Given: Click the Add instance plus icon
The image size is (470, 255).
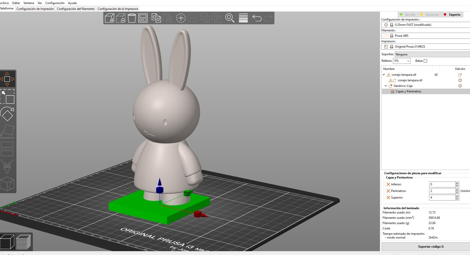Looking at the screenshot, I should click(x=181, y=18).
